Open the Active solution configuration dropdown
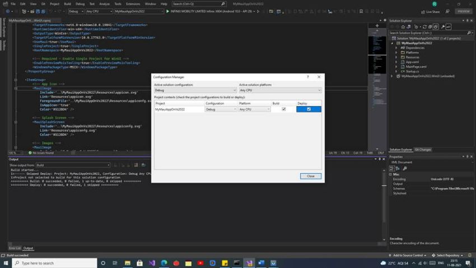This screenshot has height=268, width=476. pyautogui.click(x=195, y=90)
